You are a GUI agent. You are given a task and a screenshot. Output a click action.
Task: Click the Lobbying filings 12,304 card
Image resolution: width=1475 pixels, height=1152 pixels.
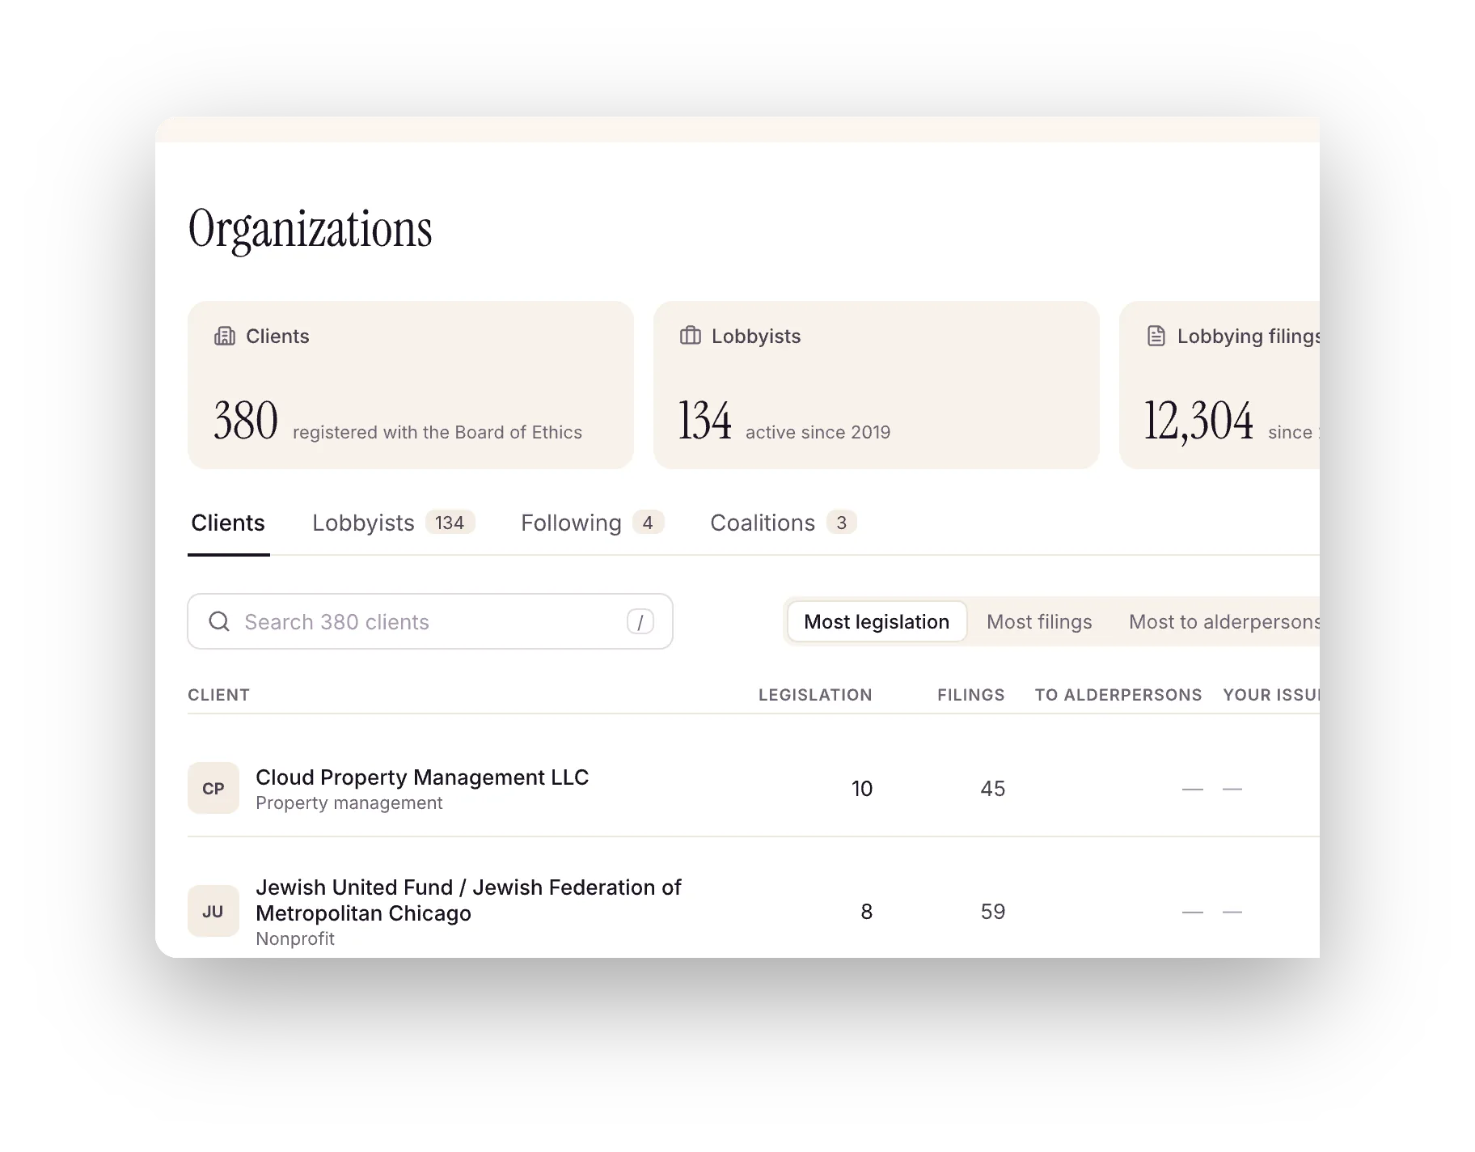pyautogui.click(x=1219, y=385)
